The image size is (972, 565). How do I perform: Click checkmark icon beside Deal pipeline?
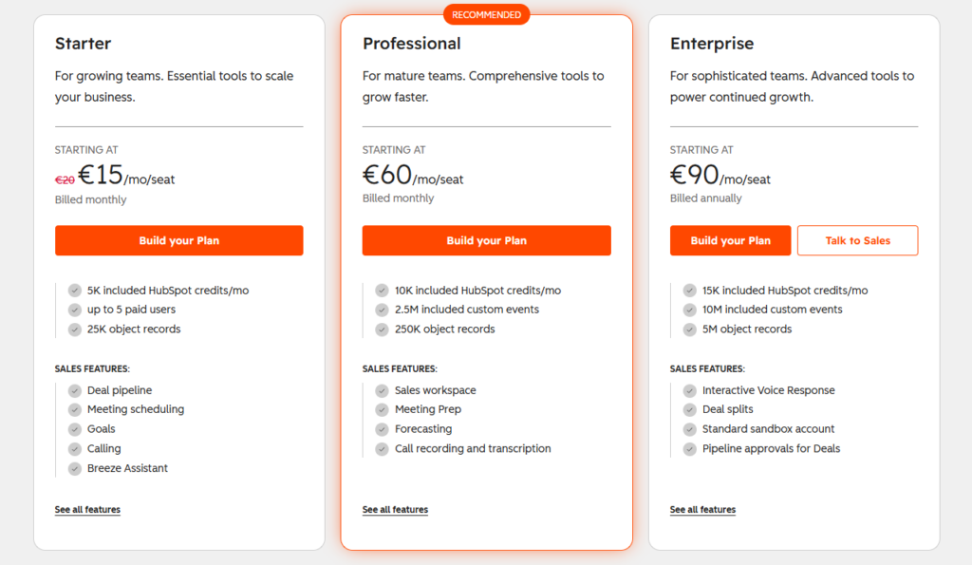pyautogui.click(x=75, y=390)
